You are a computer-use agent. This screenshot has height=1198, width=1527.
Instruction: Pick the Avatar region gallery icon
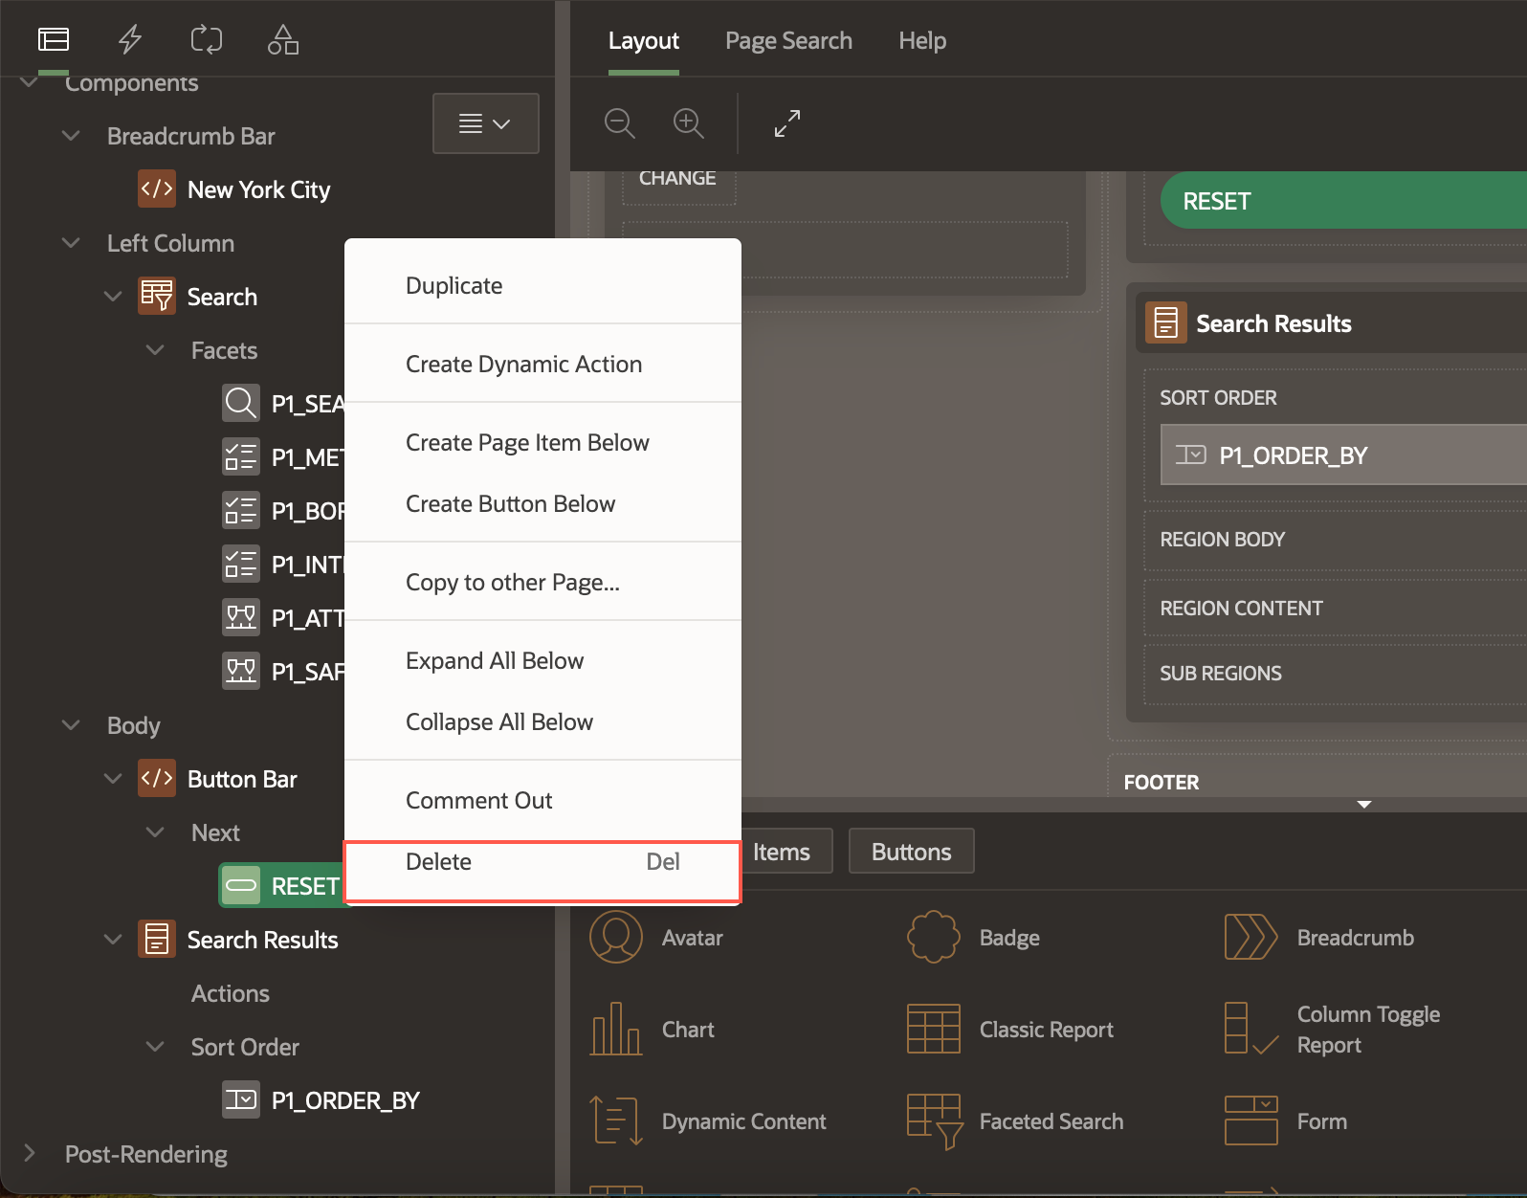coord(616,937)
